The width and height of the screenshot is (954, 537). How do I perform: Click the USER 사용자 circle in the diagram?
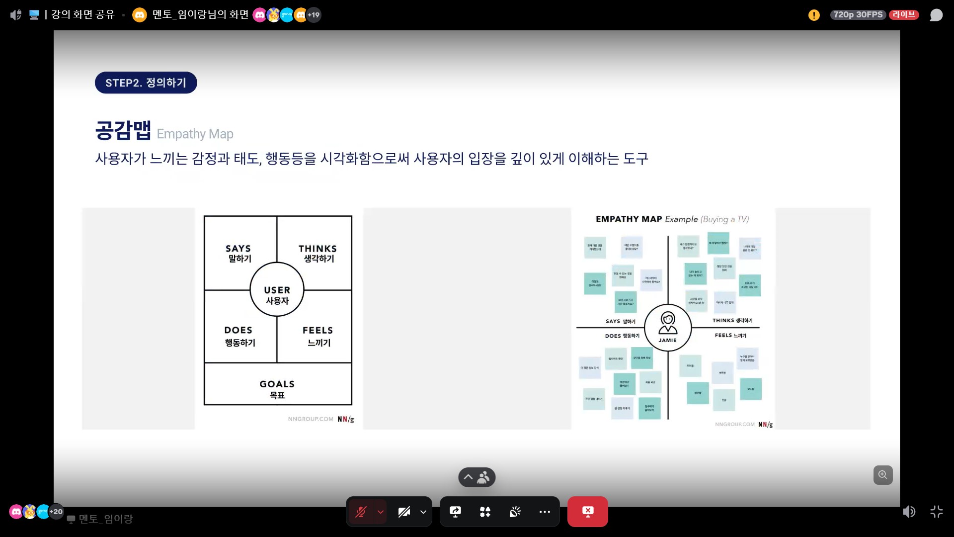coord(277,290)
